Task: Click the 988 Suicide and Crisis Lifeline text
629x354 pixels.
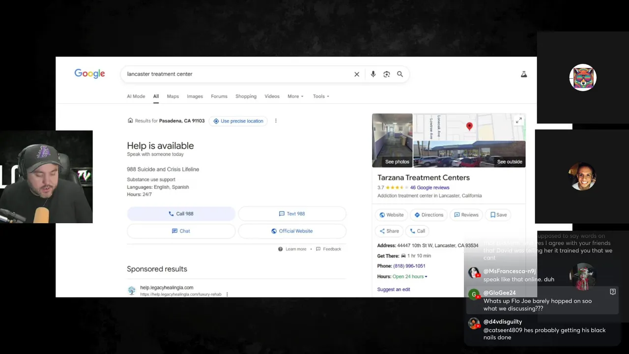Action: [x=163, y=169]
